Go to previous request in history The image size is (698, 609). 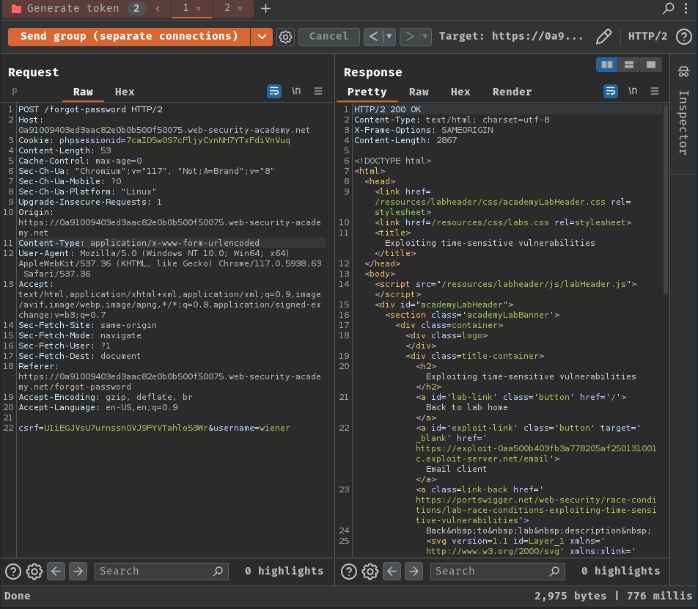click(x=373, y=37)
